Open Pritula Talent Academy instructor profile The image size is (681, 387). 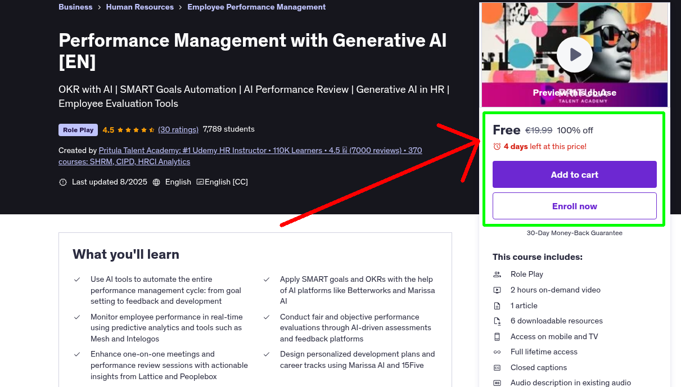pyautogui.click(x=240, y=156)
